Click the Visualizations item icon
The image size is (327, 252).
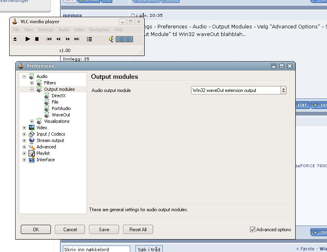tap(39, 121)
